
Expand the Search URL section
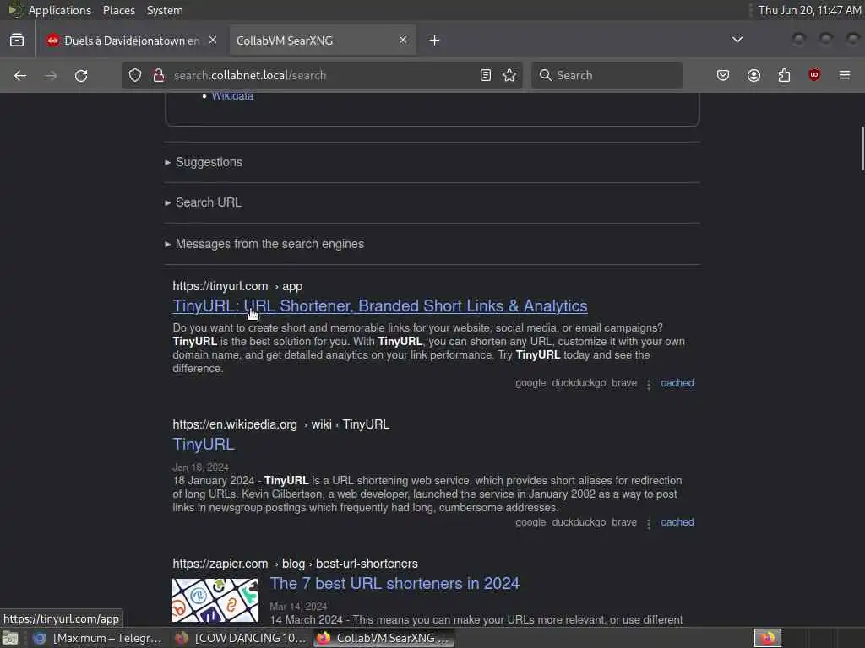208,202
